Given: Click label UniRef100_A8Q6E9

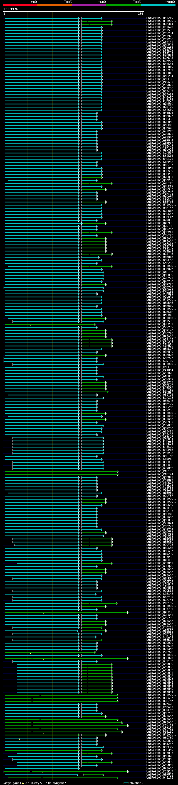Looking at the screenshot, I should [x=160, y=505].
